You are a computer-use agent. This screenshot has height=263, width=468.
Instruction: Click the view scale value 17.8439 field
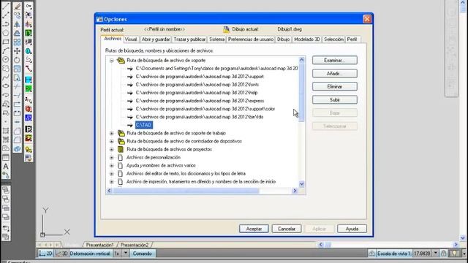pos(422,254)
